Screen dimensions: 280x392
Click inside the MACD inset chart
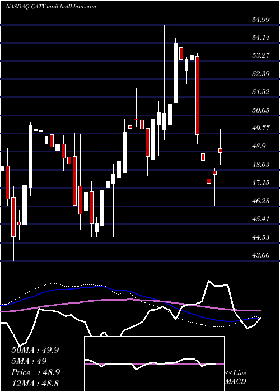(x=154, y=364)
